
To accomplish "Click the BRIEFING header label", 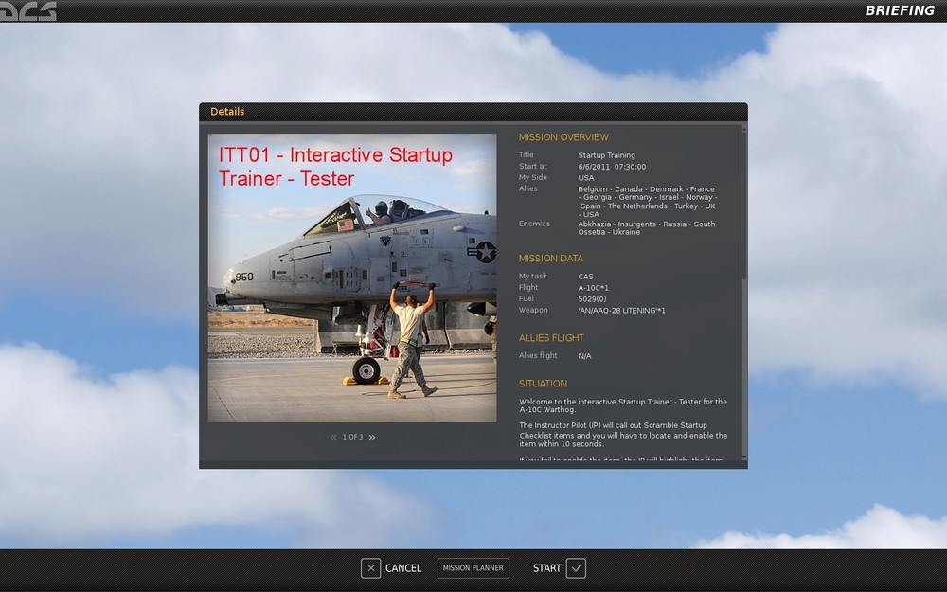I will 900,10.
